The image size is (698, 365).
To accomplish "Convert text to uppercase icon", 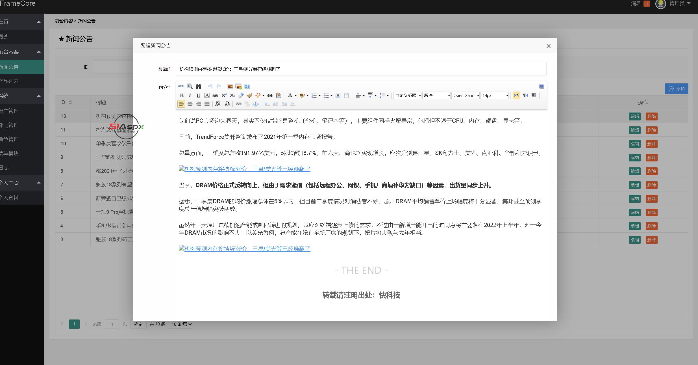I will [x=218, y=104].
